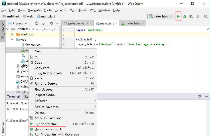
Task: Click Run 'index.html' menu entry
Action: [x=63, y=124]
